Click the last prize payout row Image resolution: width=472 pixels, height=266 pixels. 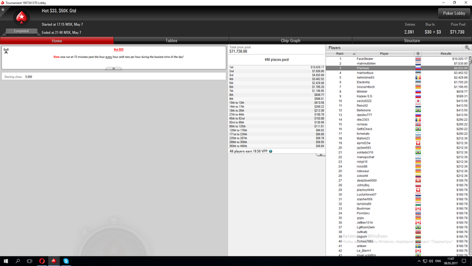[x=276, y=146]
